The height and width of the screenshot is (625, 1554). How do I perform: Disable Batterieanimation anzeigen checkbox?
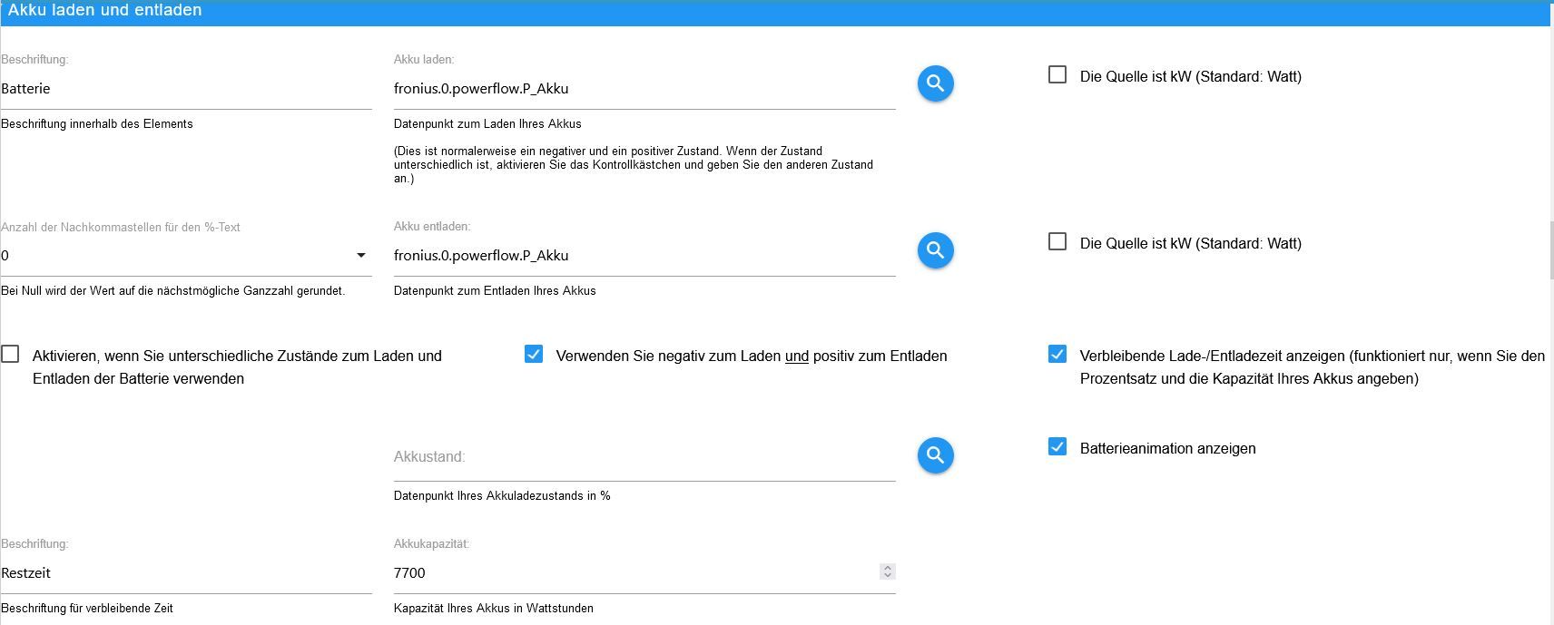click(x=1057, y=447)
